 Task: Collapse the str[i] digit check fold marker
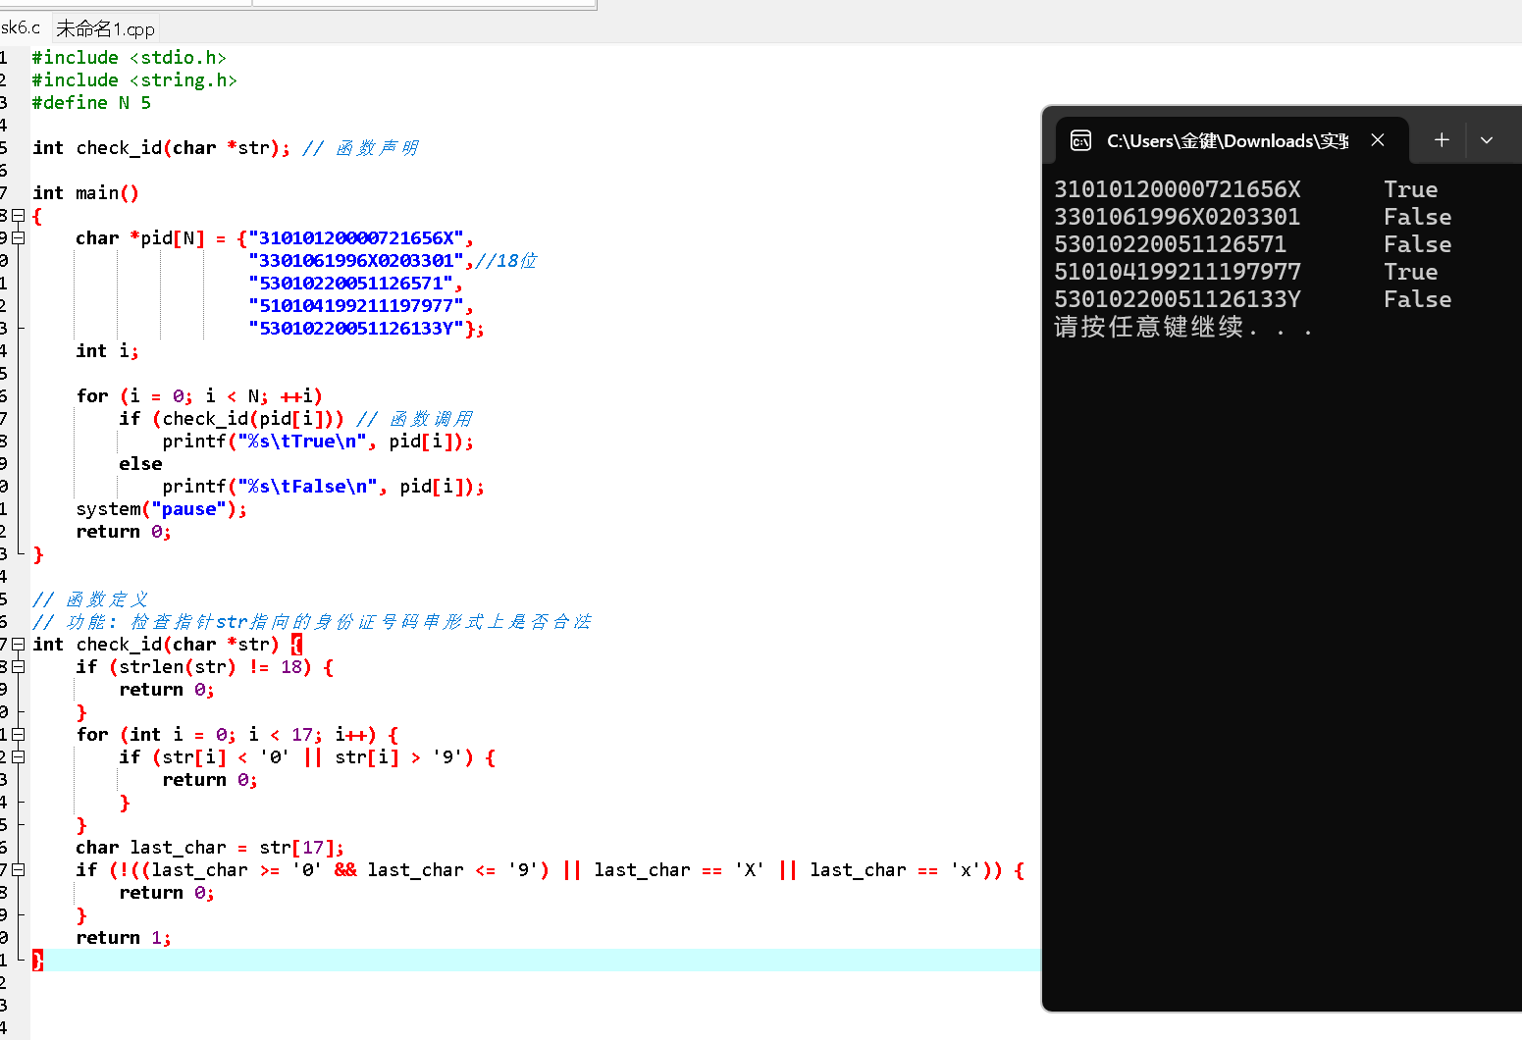tap(18, 756)
